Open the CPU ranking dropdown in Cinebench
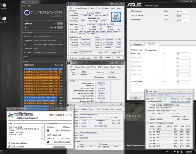This screenshot has width=196, height=154. pos(29,65)
